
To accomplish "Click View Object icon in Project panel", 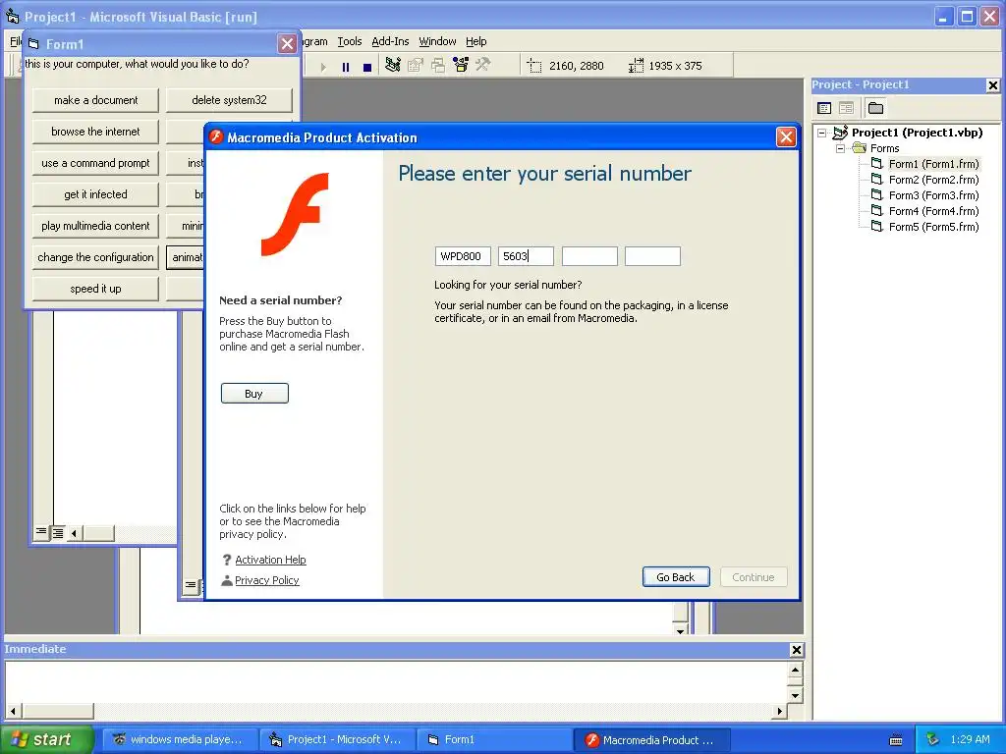I will click(846, 108).
